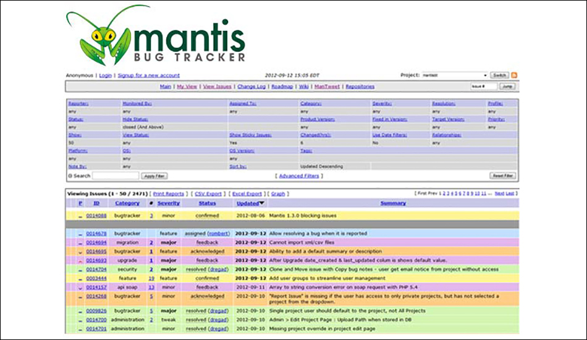This screenshot has height=340, width=587.
Task: Expand the Category filter option
Action: click(311, 103)
